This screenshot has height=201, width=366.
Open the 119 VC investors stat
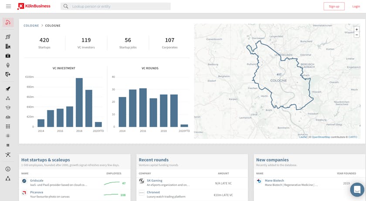86,43
